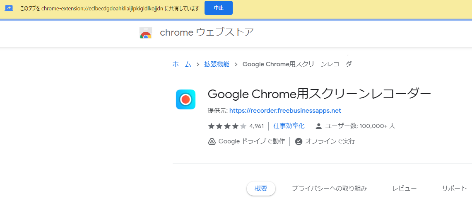Open the レビュー tab
Image resolution: width=472 pixels, height=213 pixels.
(404, 189)
